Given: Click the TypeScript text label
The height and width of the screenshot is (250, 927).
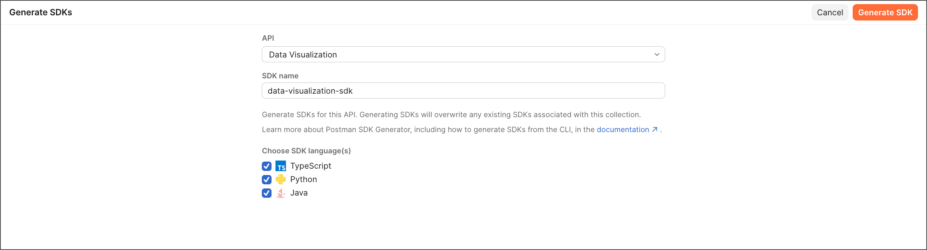Looking at the screenshot, I should pos(311,166).
